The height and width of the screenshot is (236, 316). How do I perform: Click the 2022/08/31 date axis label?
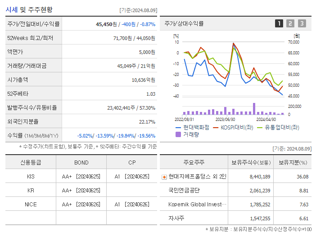click(184, 119)
